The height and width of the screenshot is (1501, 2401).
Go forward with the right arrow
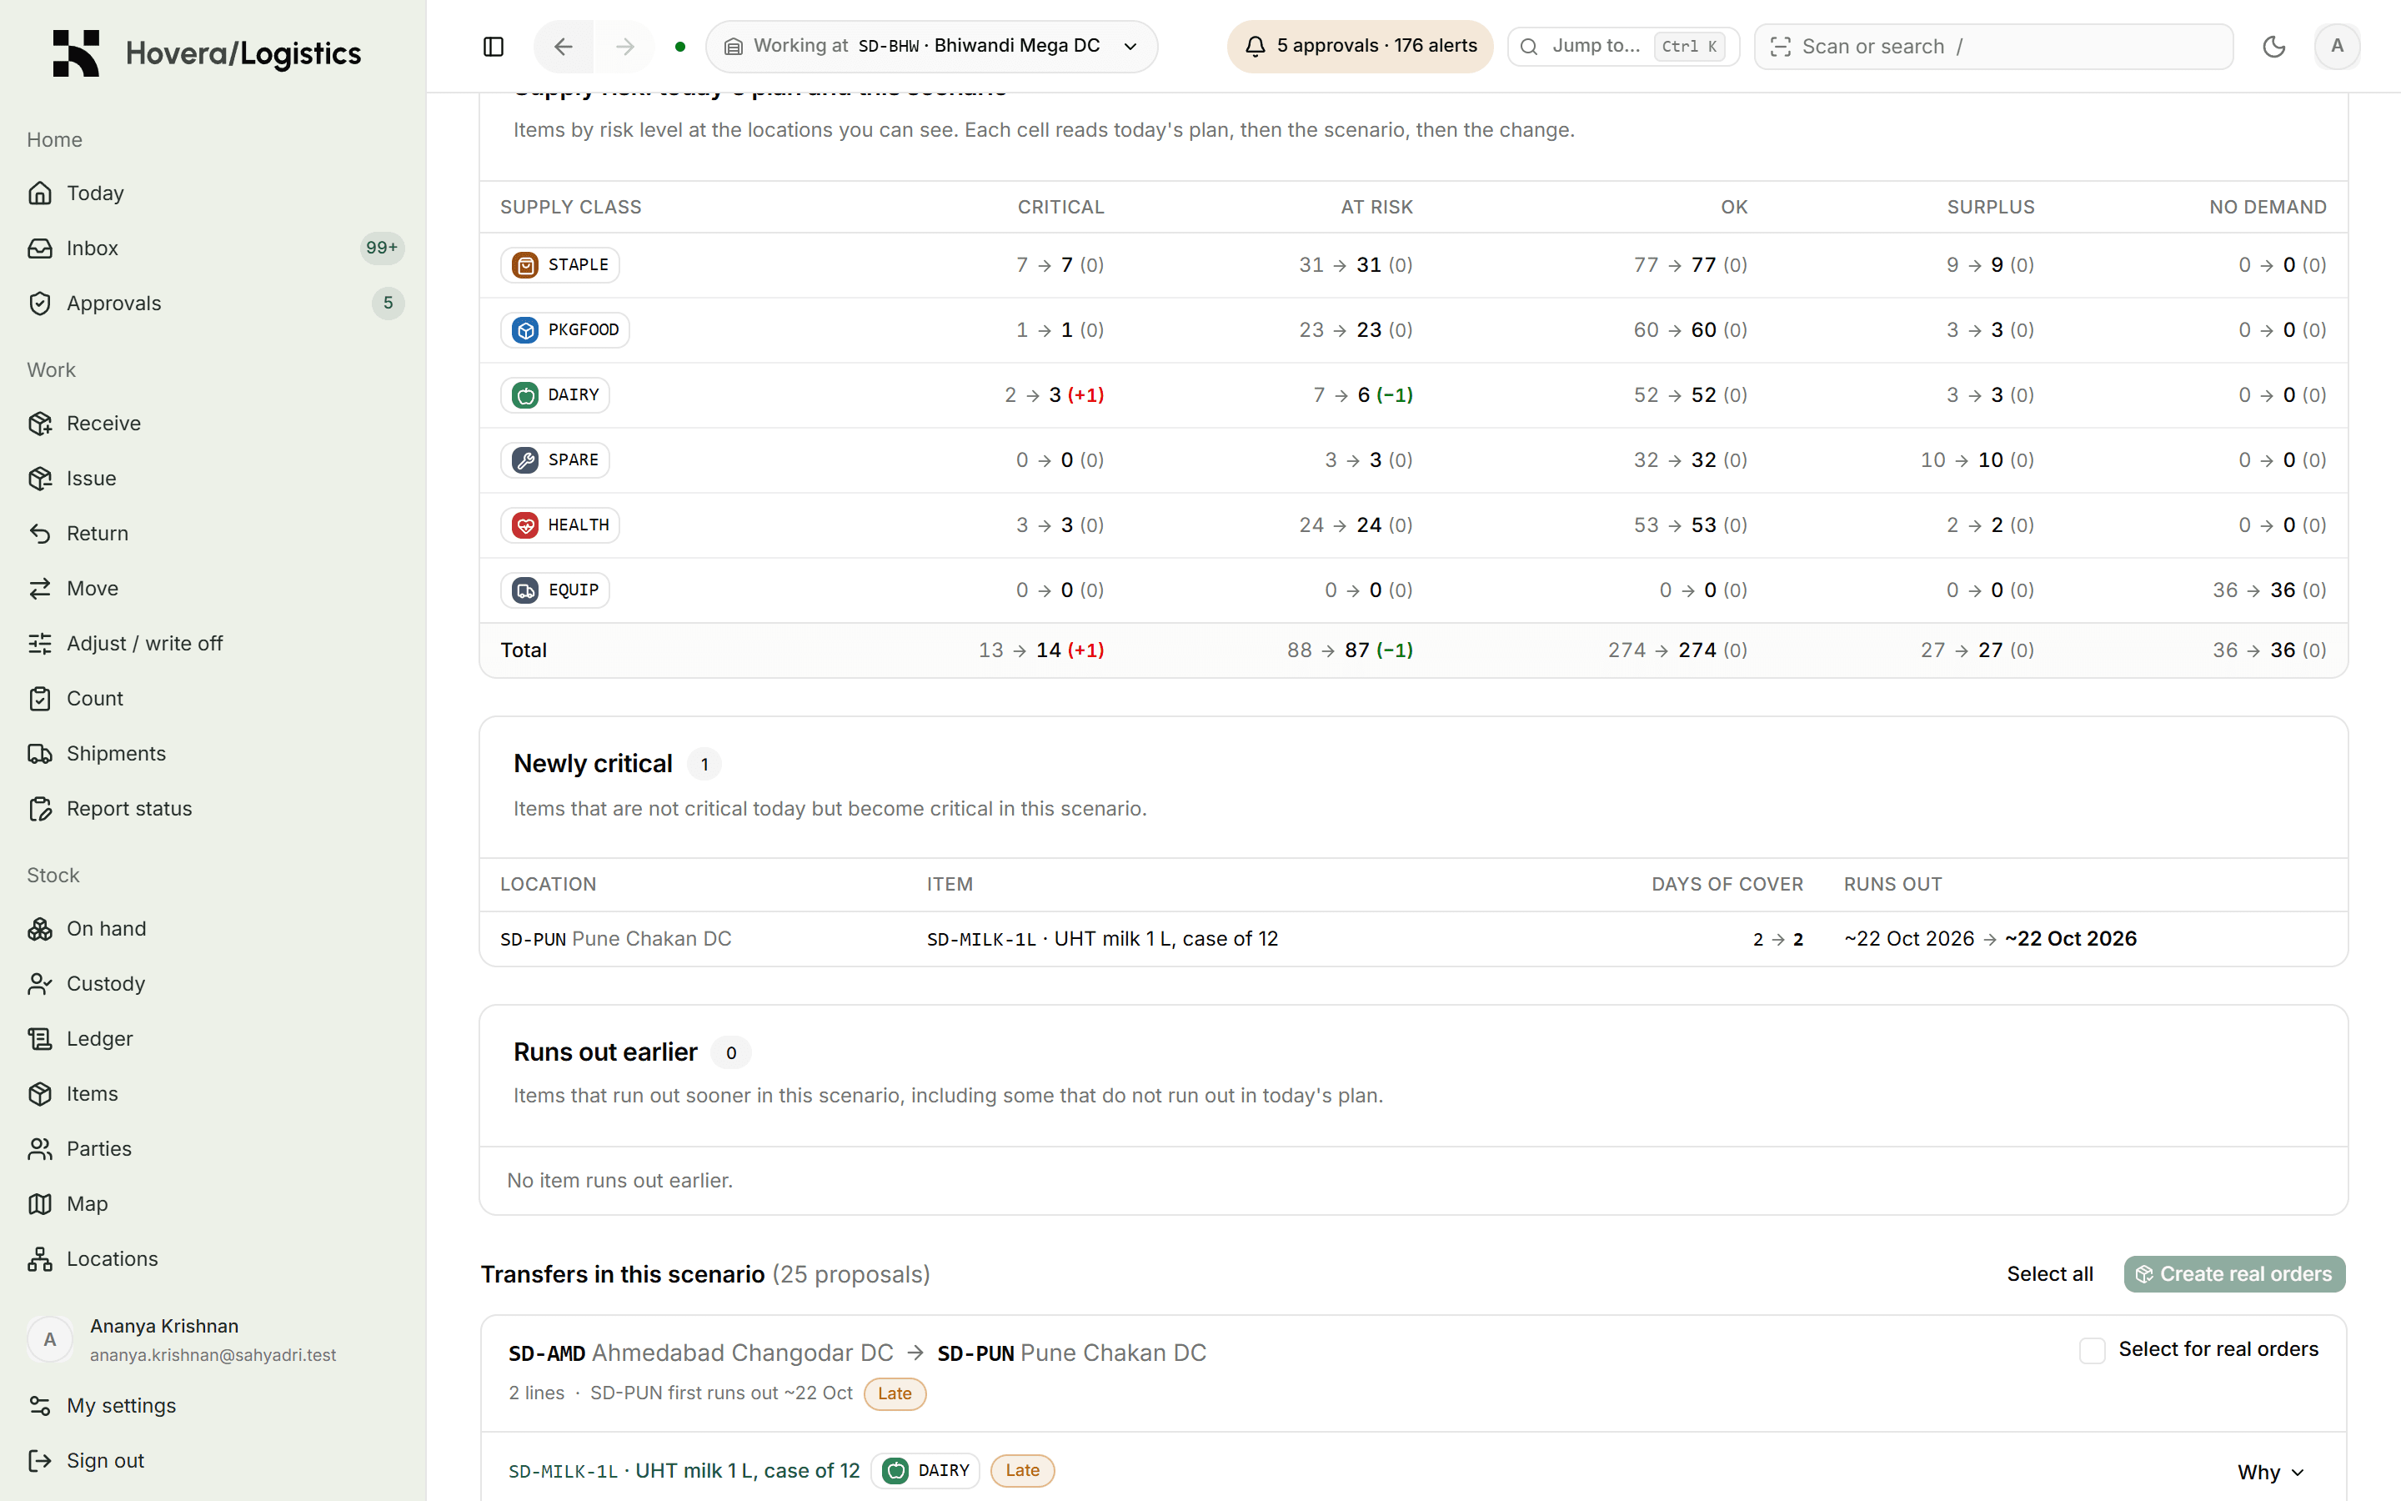click(625, 47)
